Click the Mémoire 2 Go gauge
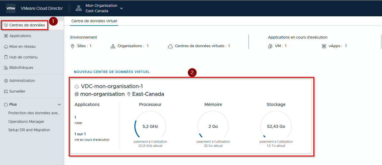The width and height of the screenshot is (382, 165). point(213,126)
